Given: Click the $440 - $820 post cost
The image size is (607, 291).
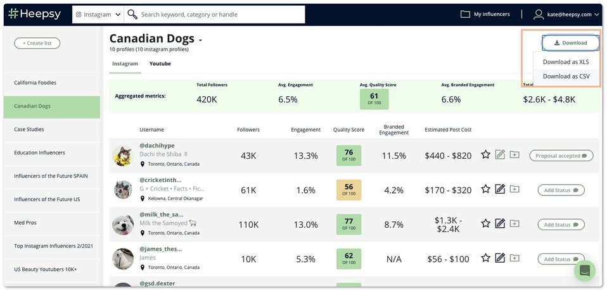Looking at the screenshot, I should (449, 156).
